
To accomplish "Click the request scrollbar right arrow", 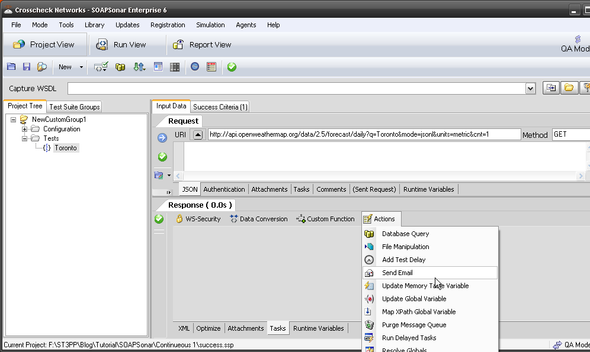I will click(581, 176).
